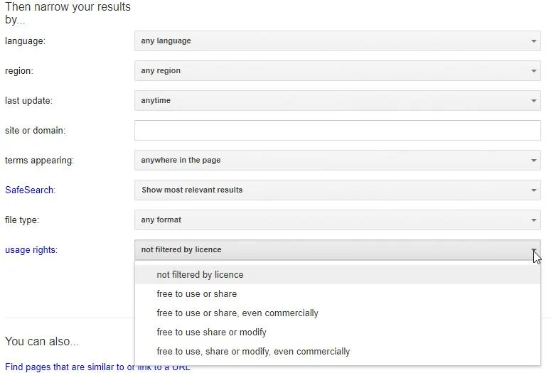Open the SafeSearch help link
Viewport: 551px width, 373px height.
pyautogui.click(x=30, y=190)
